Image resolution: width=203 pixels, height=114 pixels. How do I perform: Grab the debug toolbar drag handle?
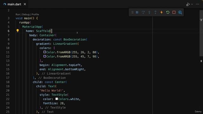[x=133, y=12]
